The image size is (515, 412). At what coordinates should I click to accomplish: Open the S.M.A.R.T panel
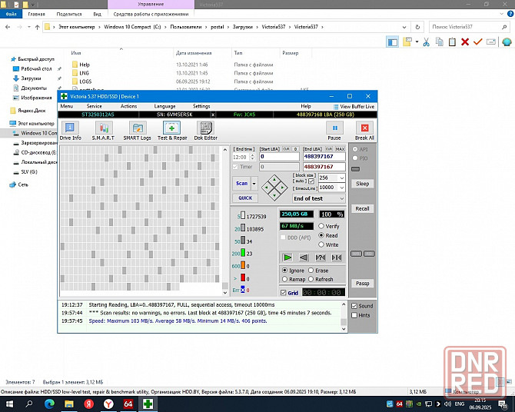click(x=103, y=131)
